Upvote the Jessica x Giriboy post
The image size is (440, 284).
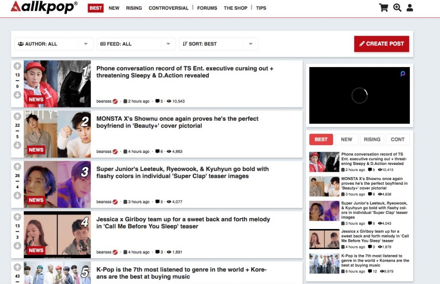[17, 217]
